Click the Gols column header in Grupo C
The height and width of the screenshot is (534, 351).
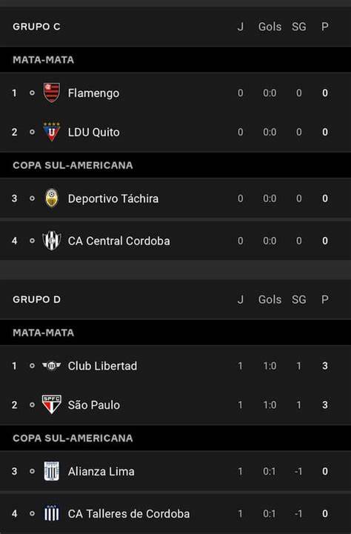click(270, 27)
